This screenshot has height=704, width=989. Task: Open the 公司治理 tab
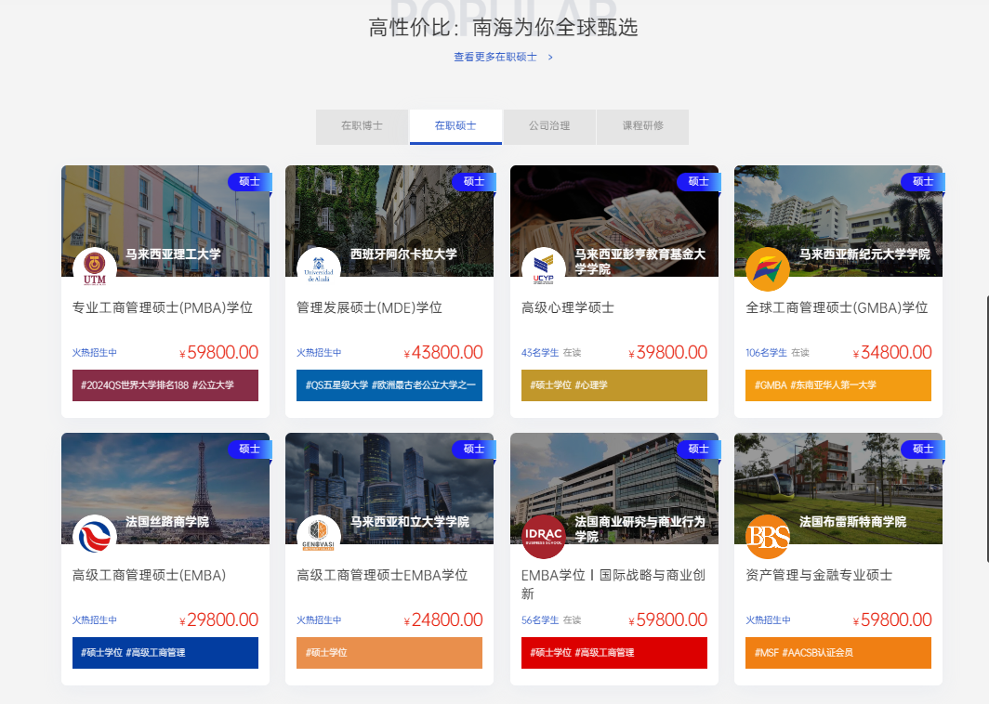point(549,126)
